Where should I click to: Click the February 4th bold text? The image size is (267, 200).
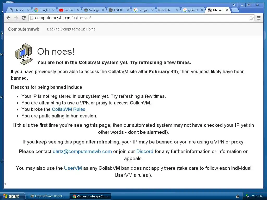point(163,72)
